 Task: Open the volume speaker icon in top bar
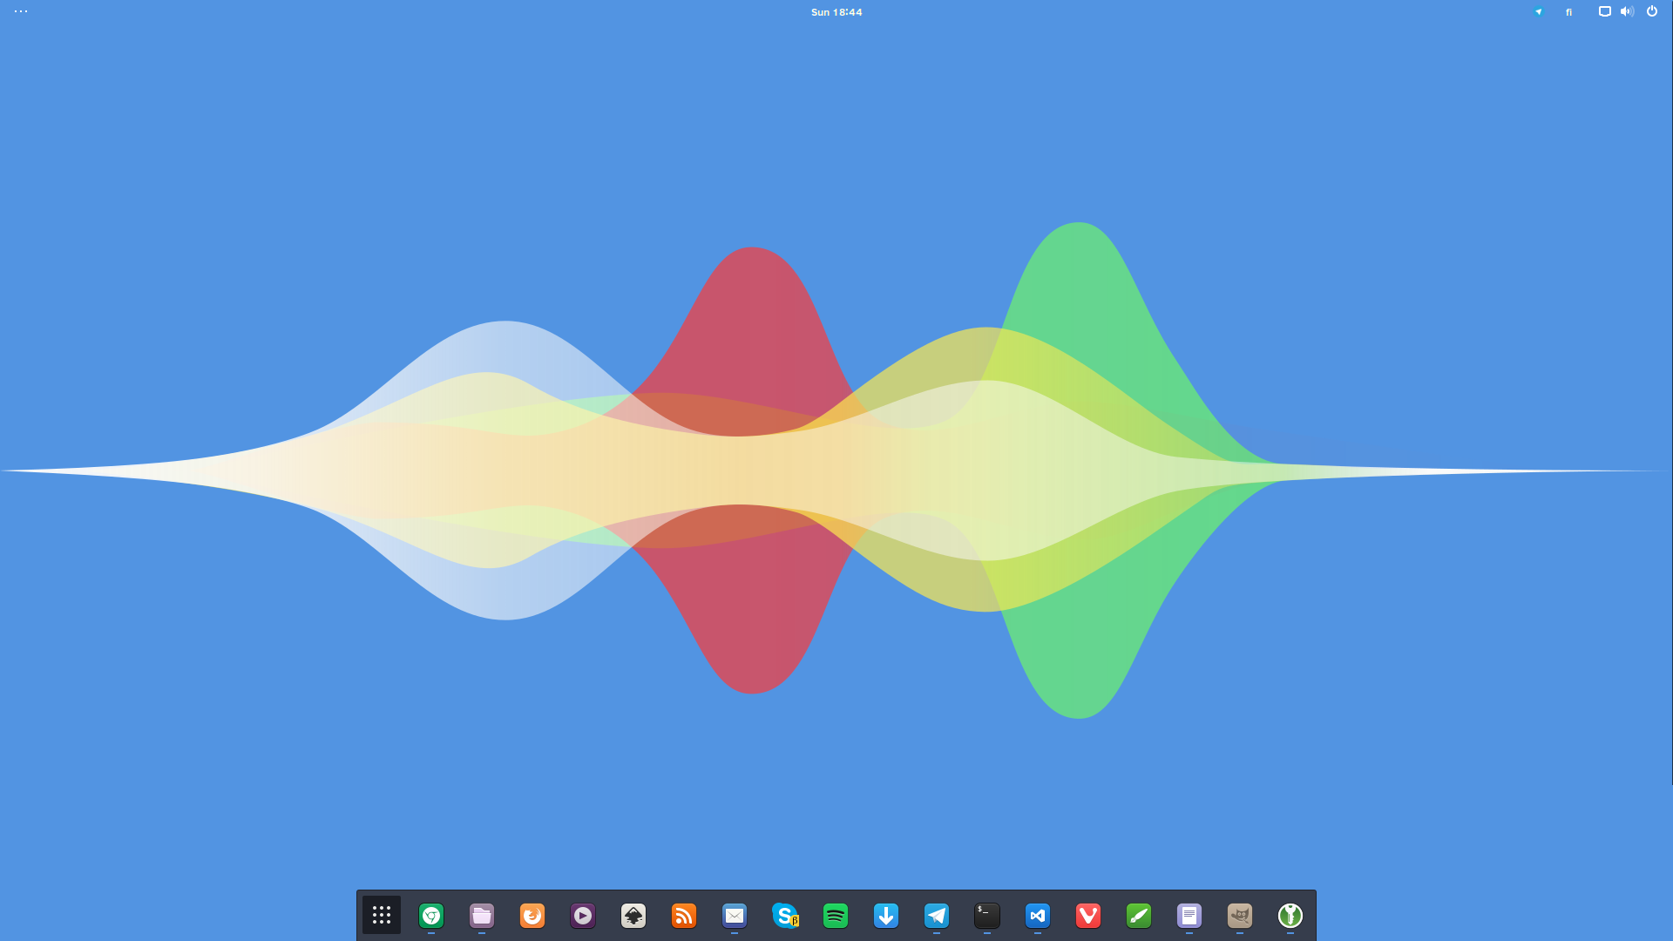(x=1627, y=11)
